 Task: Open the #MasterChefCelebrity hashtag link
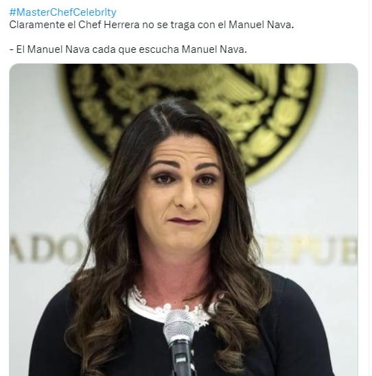pos(63,12)
